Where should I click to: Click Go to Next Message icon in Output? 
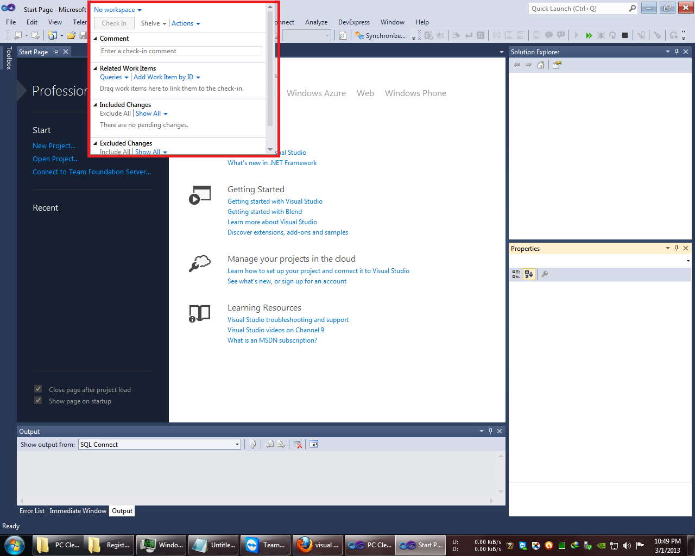(281, 444)
